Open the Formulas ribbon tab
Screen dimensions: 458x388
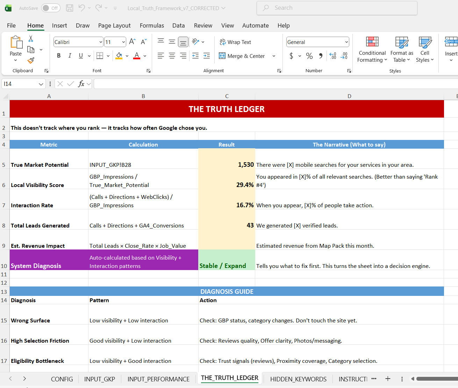coord(152,25)
